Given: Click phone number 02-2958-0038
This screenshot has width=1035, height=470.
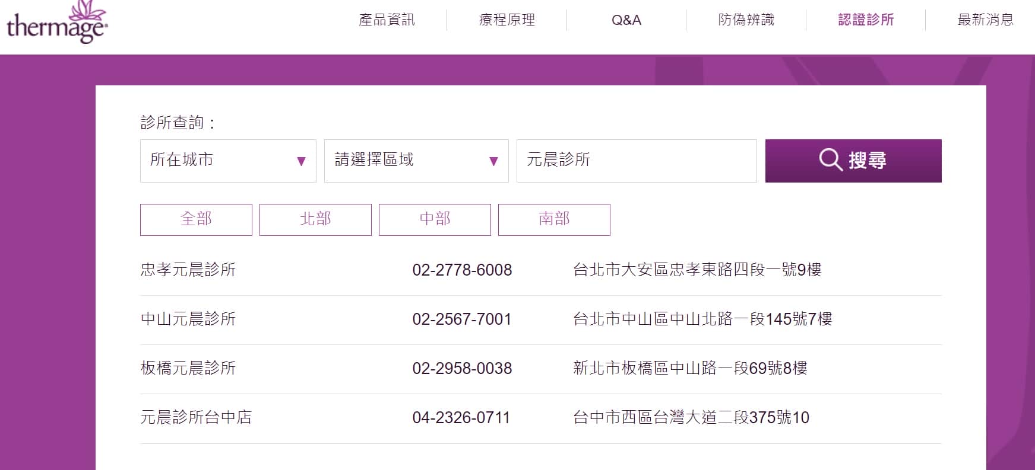Looking at the screenshot, I should (x=462, y=369).
